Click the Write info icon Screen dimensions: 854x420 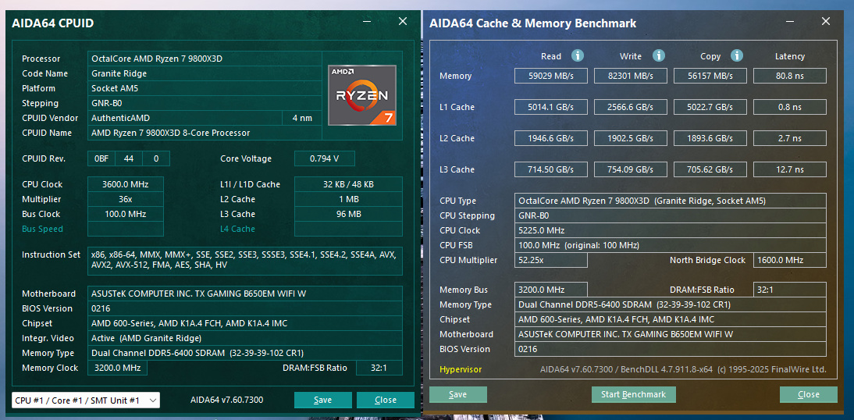(x=659, y=55)
